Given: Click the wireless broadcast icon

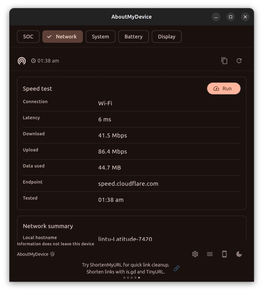Looking at the screenshot, I should point(22,61).
